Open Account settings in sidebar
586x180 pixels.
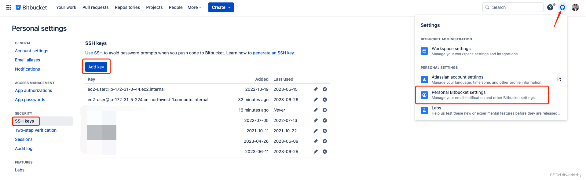pos(31,51)
